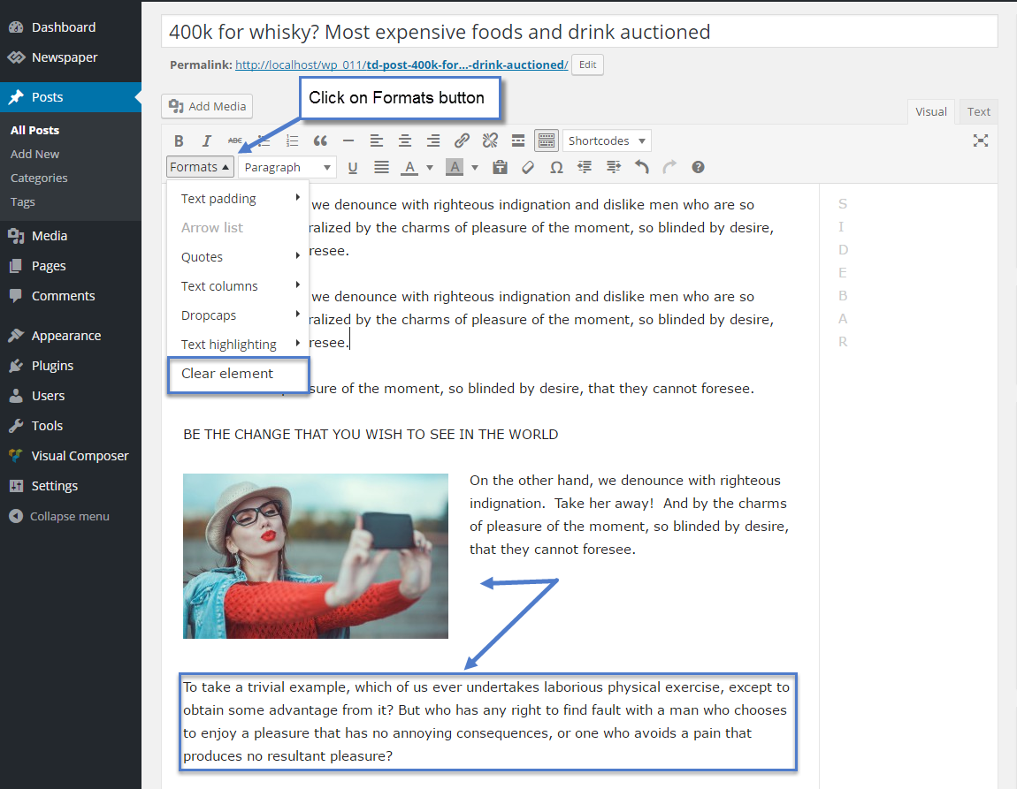
Task: Open Dashboard in the admin sidebar
Action: pos(71,27)
